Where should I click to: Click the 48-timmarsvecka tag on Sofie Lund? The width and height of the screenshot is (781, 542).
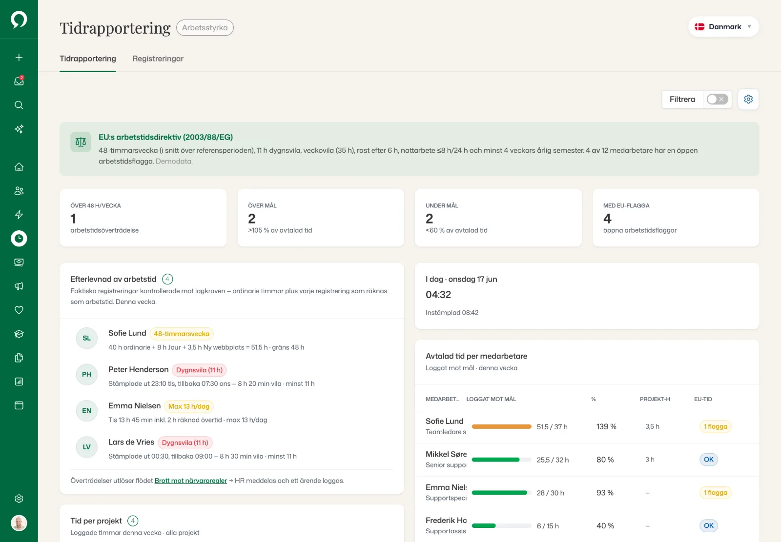182,334
